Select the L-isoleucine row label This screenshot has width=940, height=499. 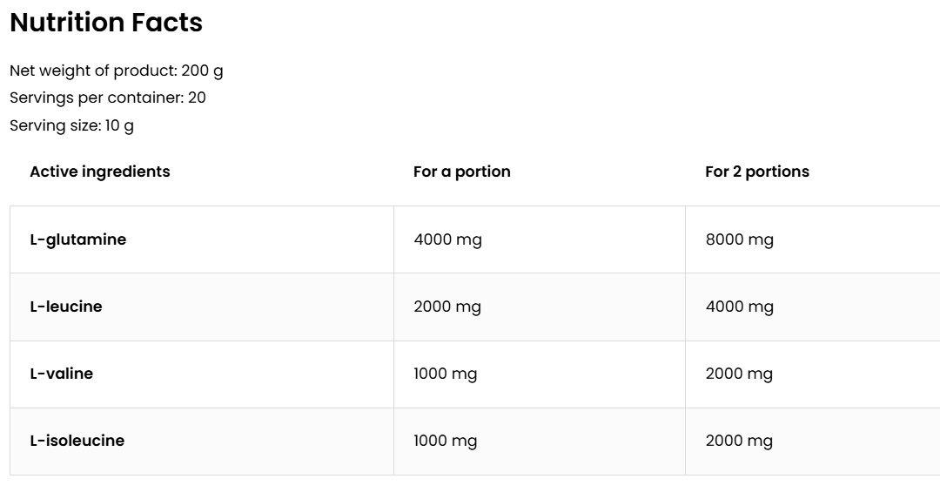point(77,441)
